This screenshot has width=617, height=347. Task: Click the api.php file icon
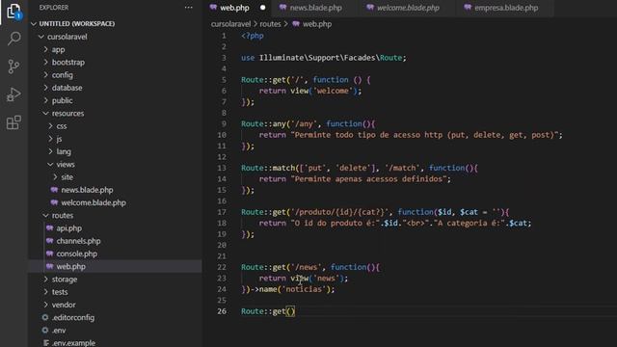[49, 228]
